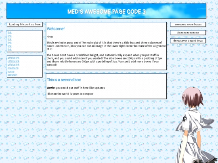Click the "Hiya!" greeting text
Image resolution: width=218 pixels, height=163 pixels.
(x=50, y=37)
